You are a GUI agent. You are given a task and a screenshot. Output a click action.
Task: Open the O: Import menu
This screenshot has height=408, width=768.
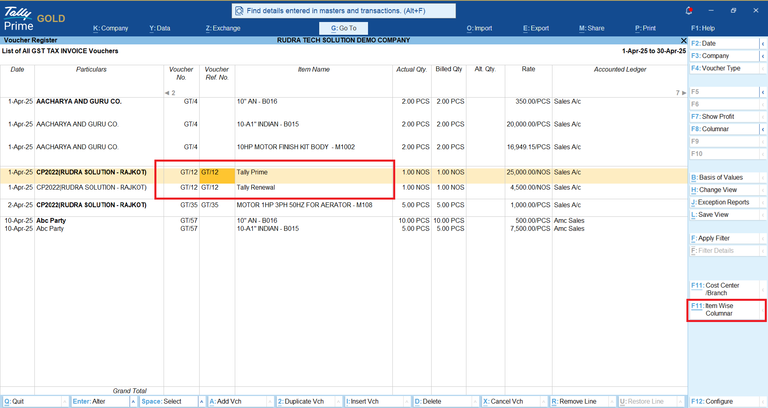(479, 28)
